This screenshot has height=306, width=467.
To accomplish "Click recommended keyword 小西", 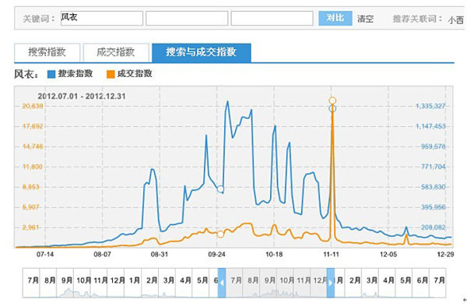I will 455,20.
